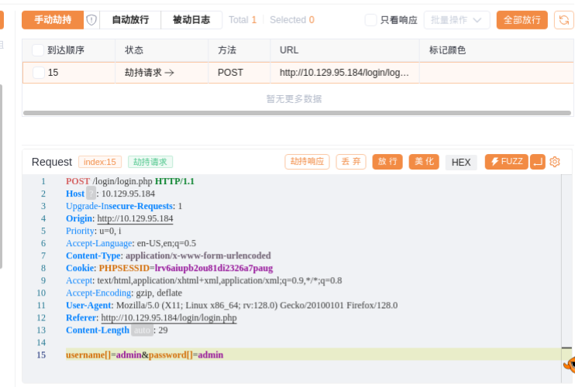This screenshot has width=575, height=387.
Task: Launch the FUZZ lightning button
Action: tap(507, 162)
